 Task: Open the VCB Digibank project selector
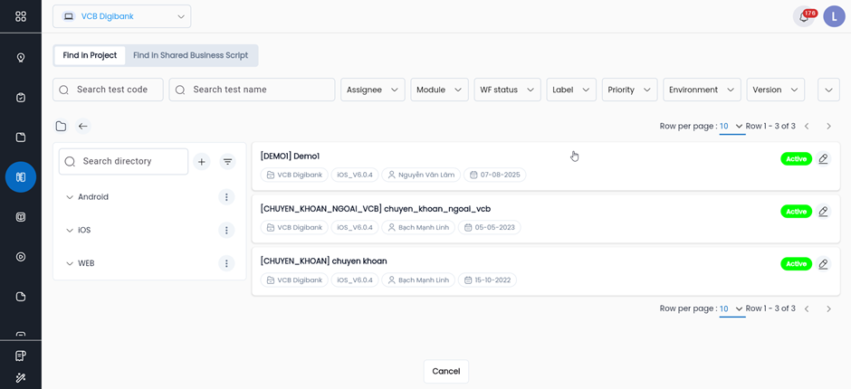[x=121, y=16]
